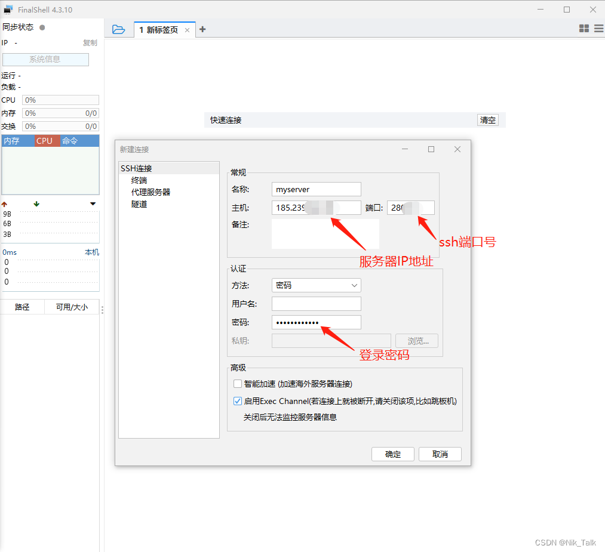Click the green download arrow icon
605x552 pixels.
[x=36, y=204]
